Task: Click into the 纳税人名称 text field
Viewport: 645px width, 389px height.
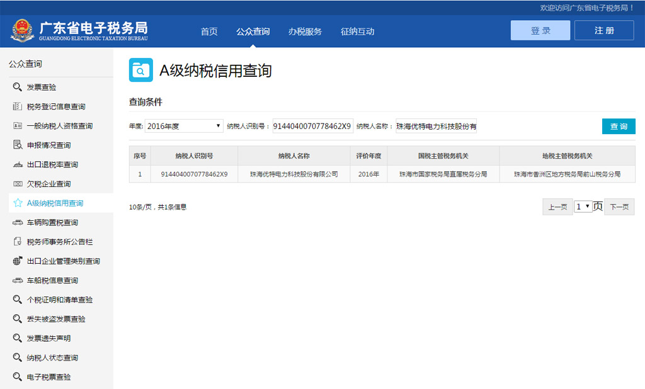Action: pyautogui.click(x=436, y=126)
